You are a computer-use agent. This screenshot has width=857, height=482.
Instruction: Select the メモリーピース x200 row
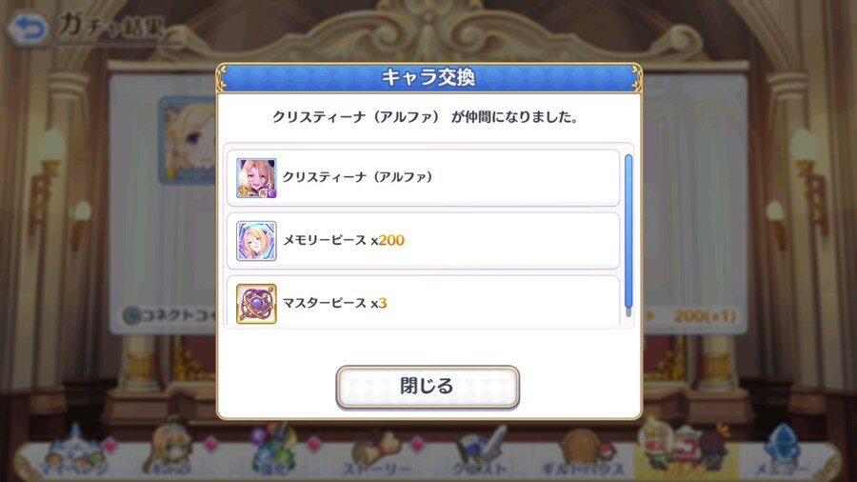[423, 241]
